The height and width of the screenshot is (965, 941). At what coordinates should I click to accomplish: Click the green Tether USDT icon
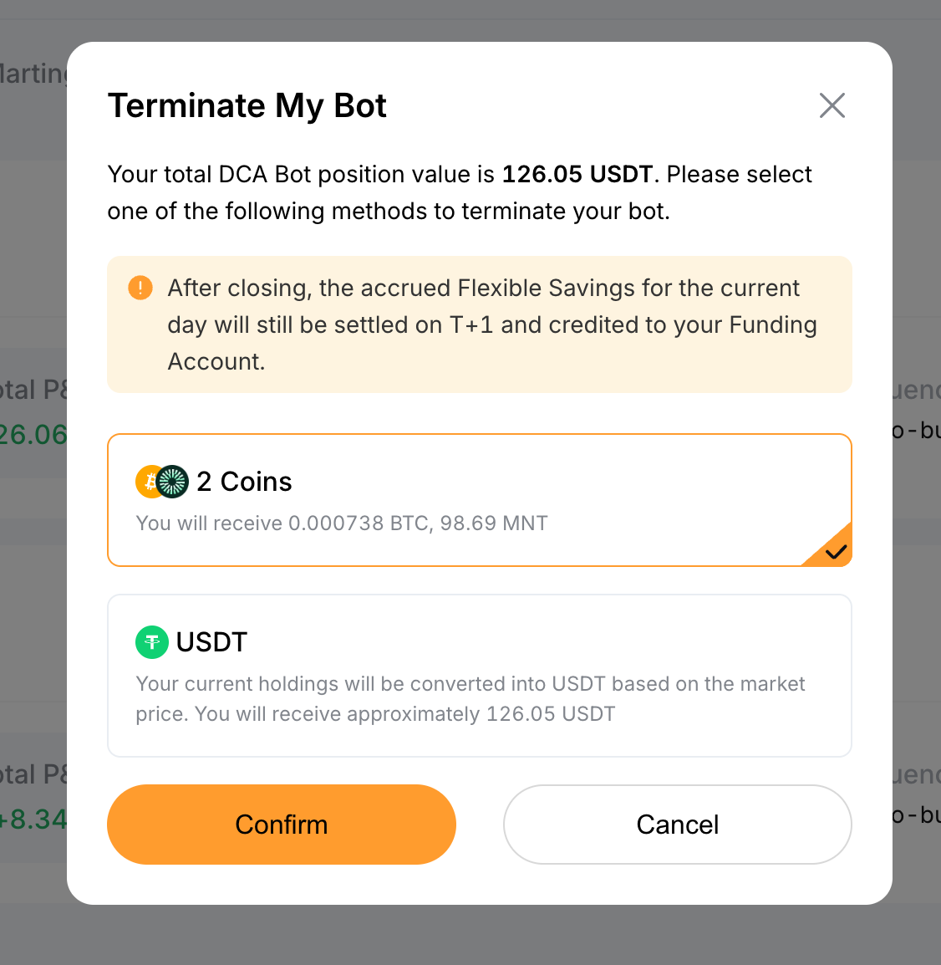pyautogui.click(x=152, y=642)
